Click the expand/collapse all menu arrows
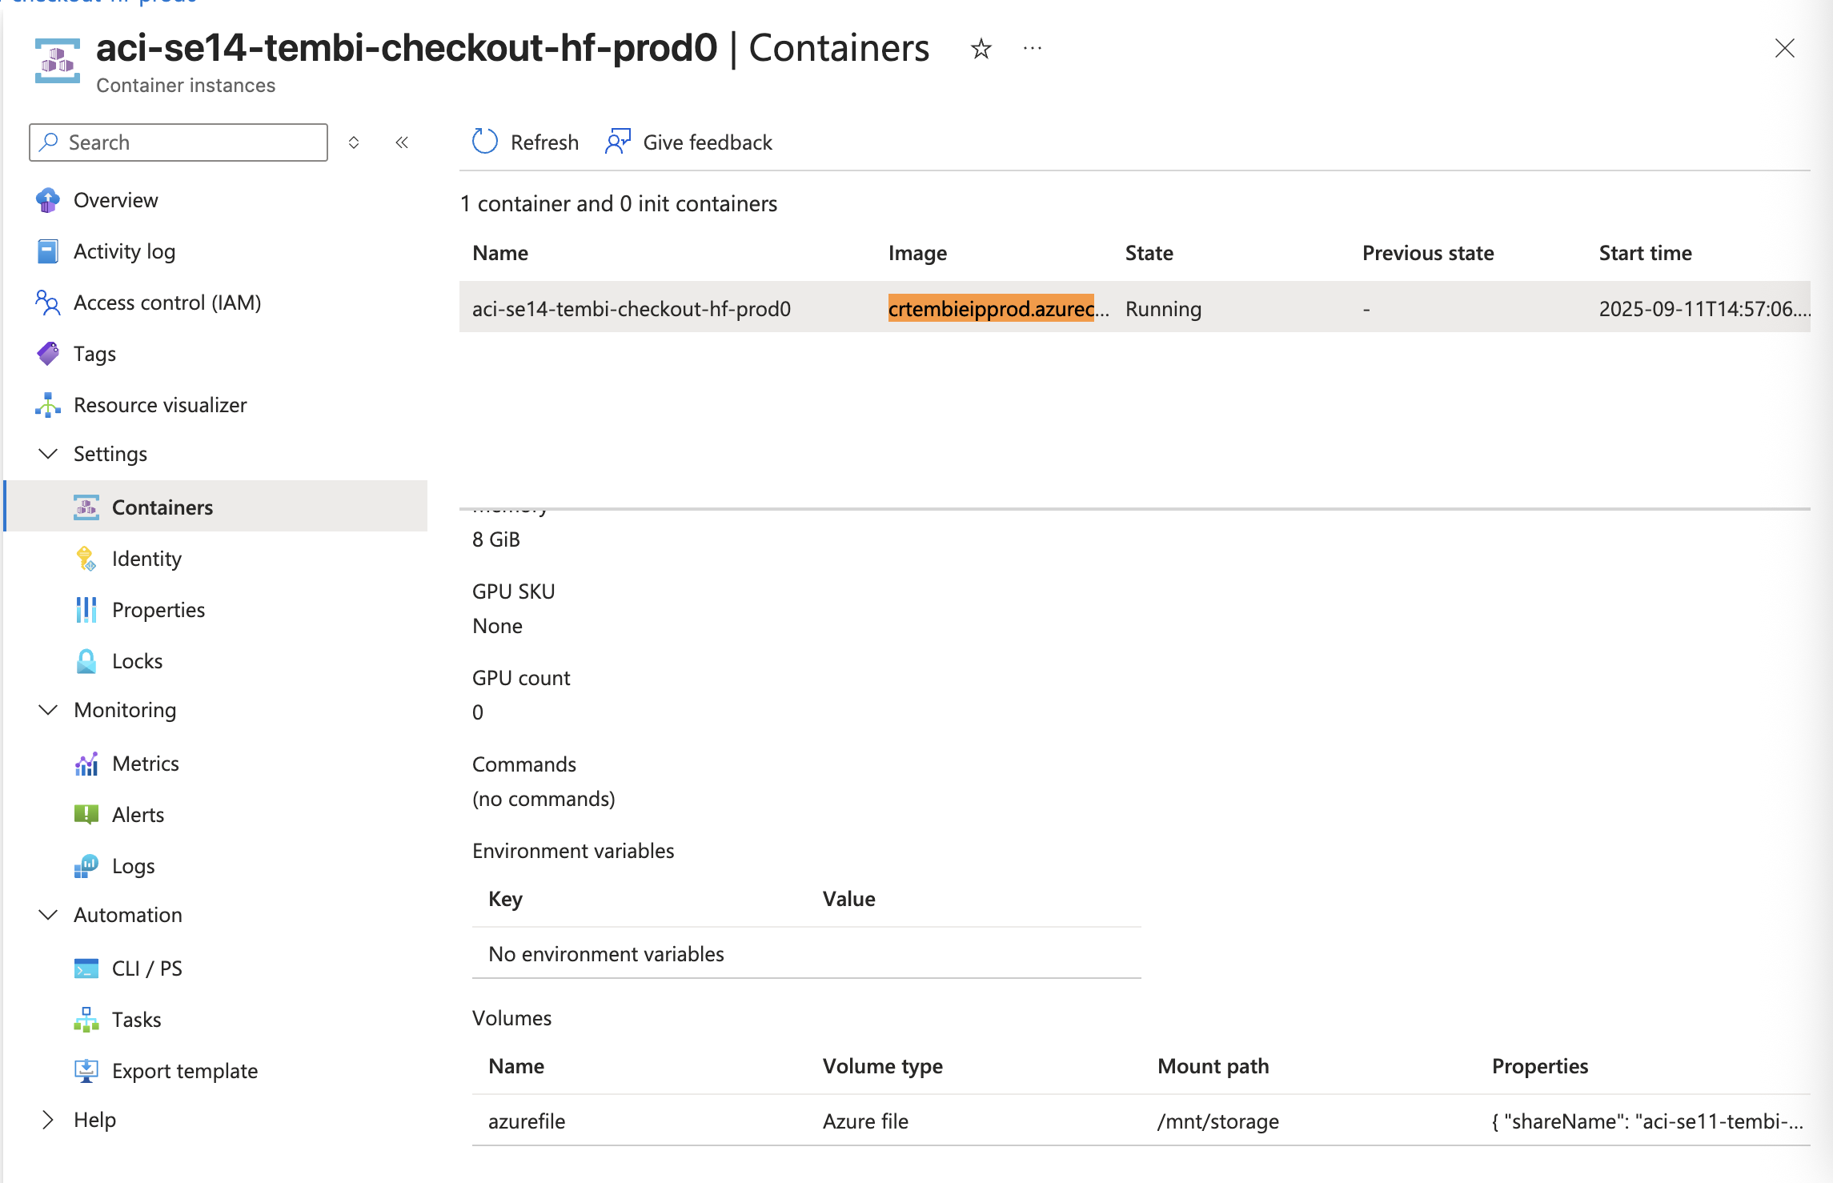The width and height of the screenshot is (1833, 1183). pos(354,142)
